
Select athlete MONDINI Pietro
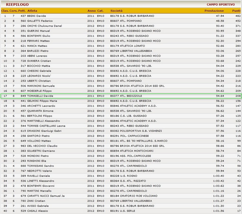[38, 156]
